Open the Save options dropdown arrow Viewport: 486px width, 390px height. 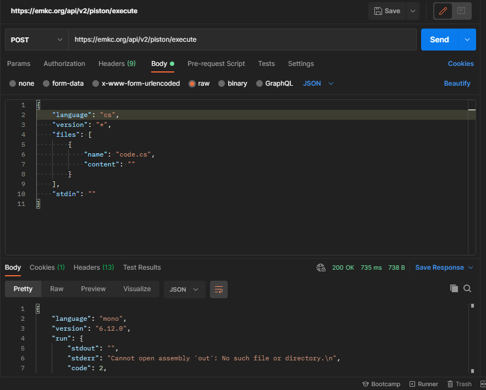tap(413, 11)
